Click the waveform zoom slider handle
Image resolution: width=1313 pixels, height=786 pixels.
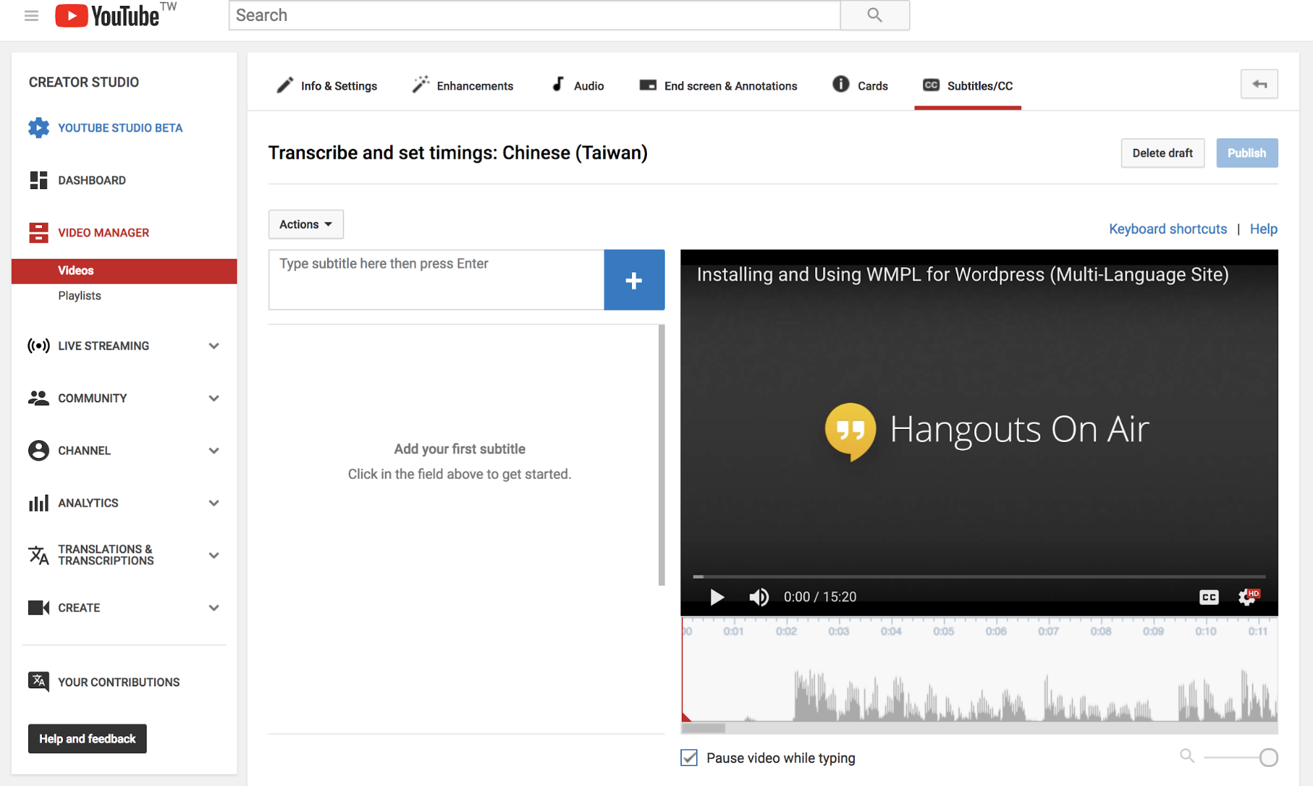1268,757
